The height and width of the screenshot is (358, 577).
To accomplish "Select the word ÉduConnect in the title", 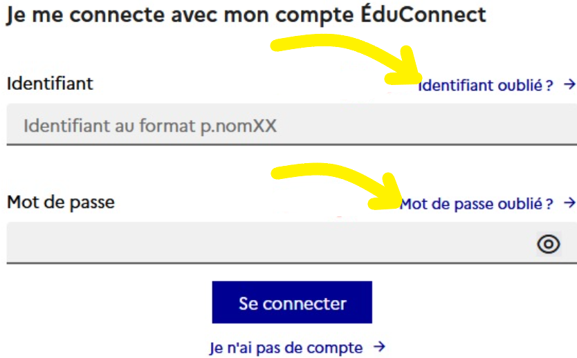I will pos(423,14).
